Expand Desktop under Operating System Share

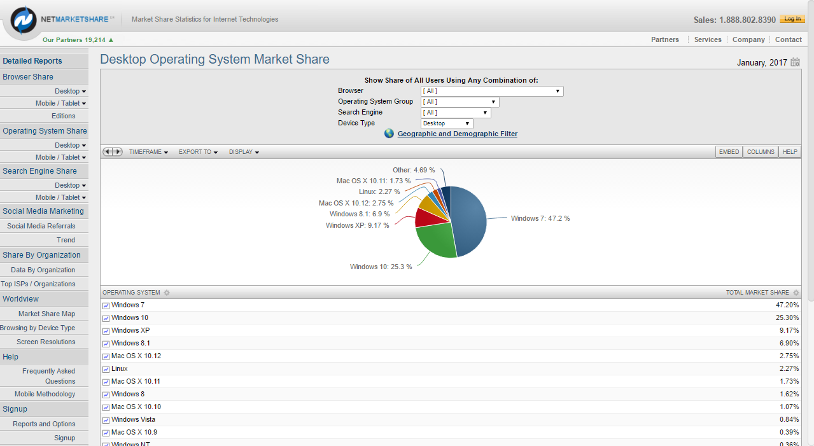(70, 145)
